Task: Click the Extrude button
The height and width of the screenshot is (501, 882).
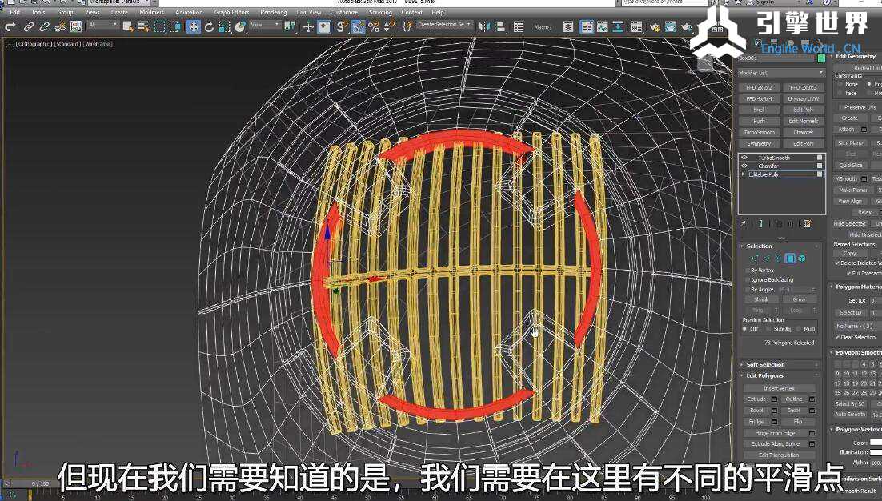Action: point(756,399)
